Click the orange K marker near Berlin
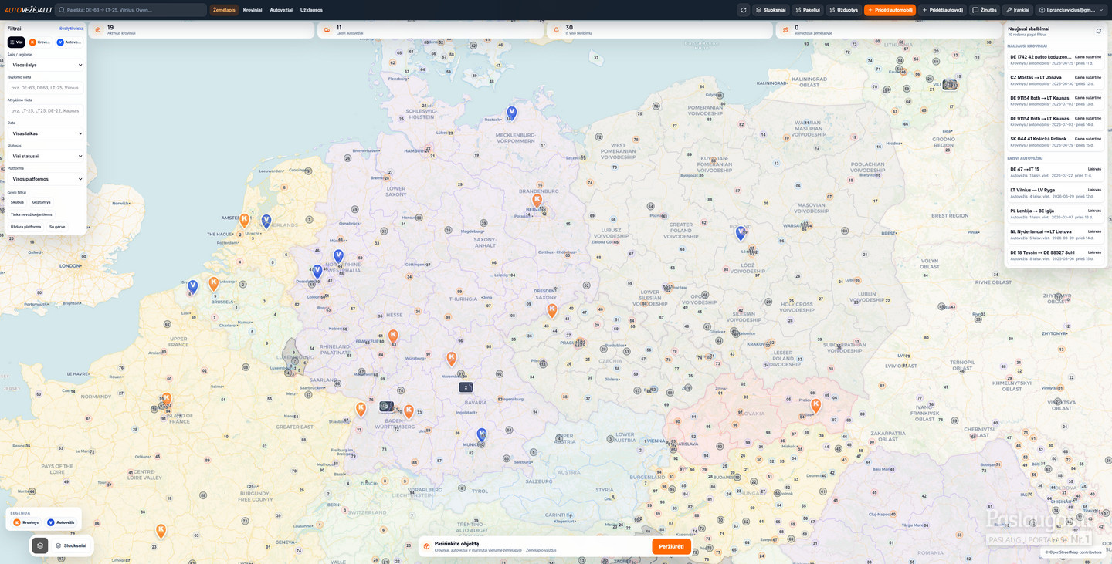1112x564 pixels. 537,201
